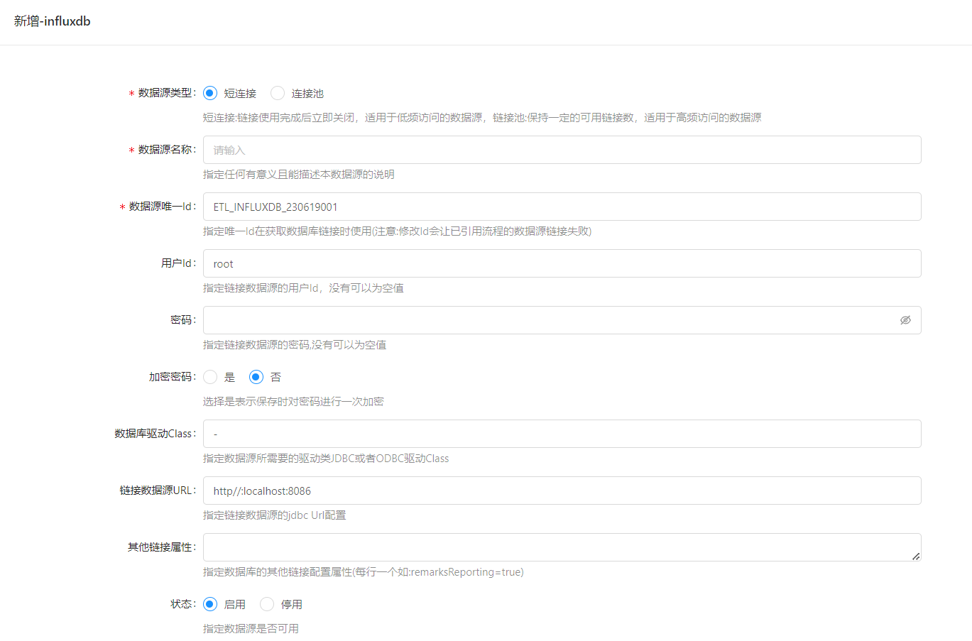Viewport: 972px width, 641px height.
Task: Click the 数据源唯一Id field with ETL_INFLUXDB_230619001
Action: 561,207
